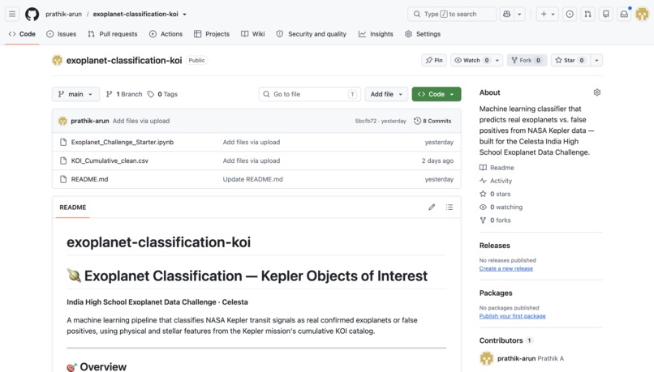654x372 pixels.
Task: Edit About section with gear icon
Action: (597, 92)
